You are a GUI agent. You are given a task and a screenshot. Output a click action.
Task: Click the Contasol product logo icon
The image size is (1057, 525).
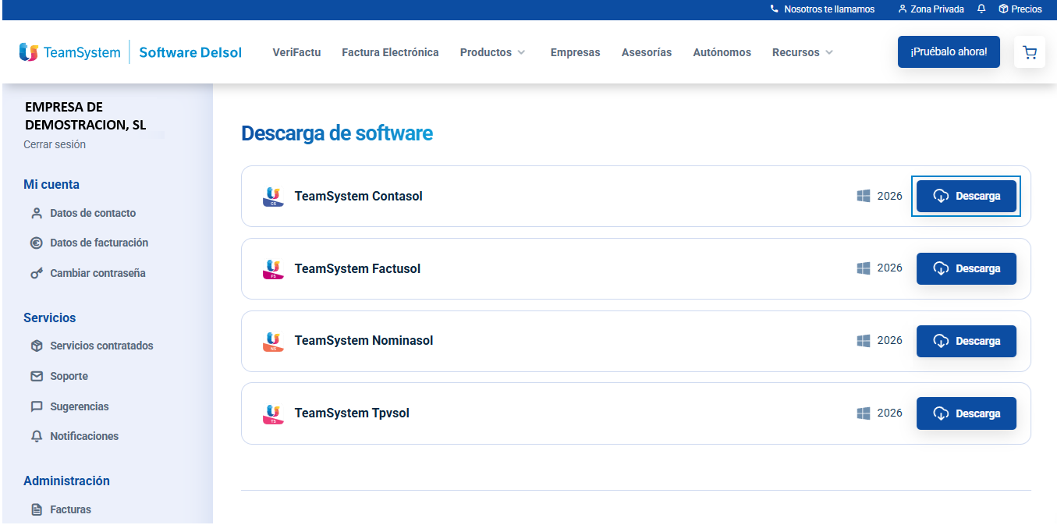273,196
